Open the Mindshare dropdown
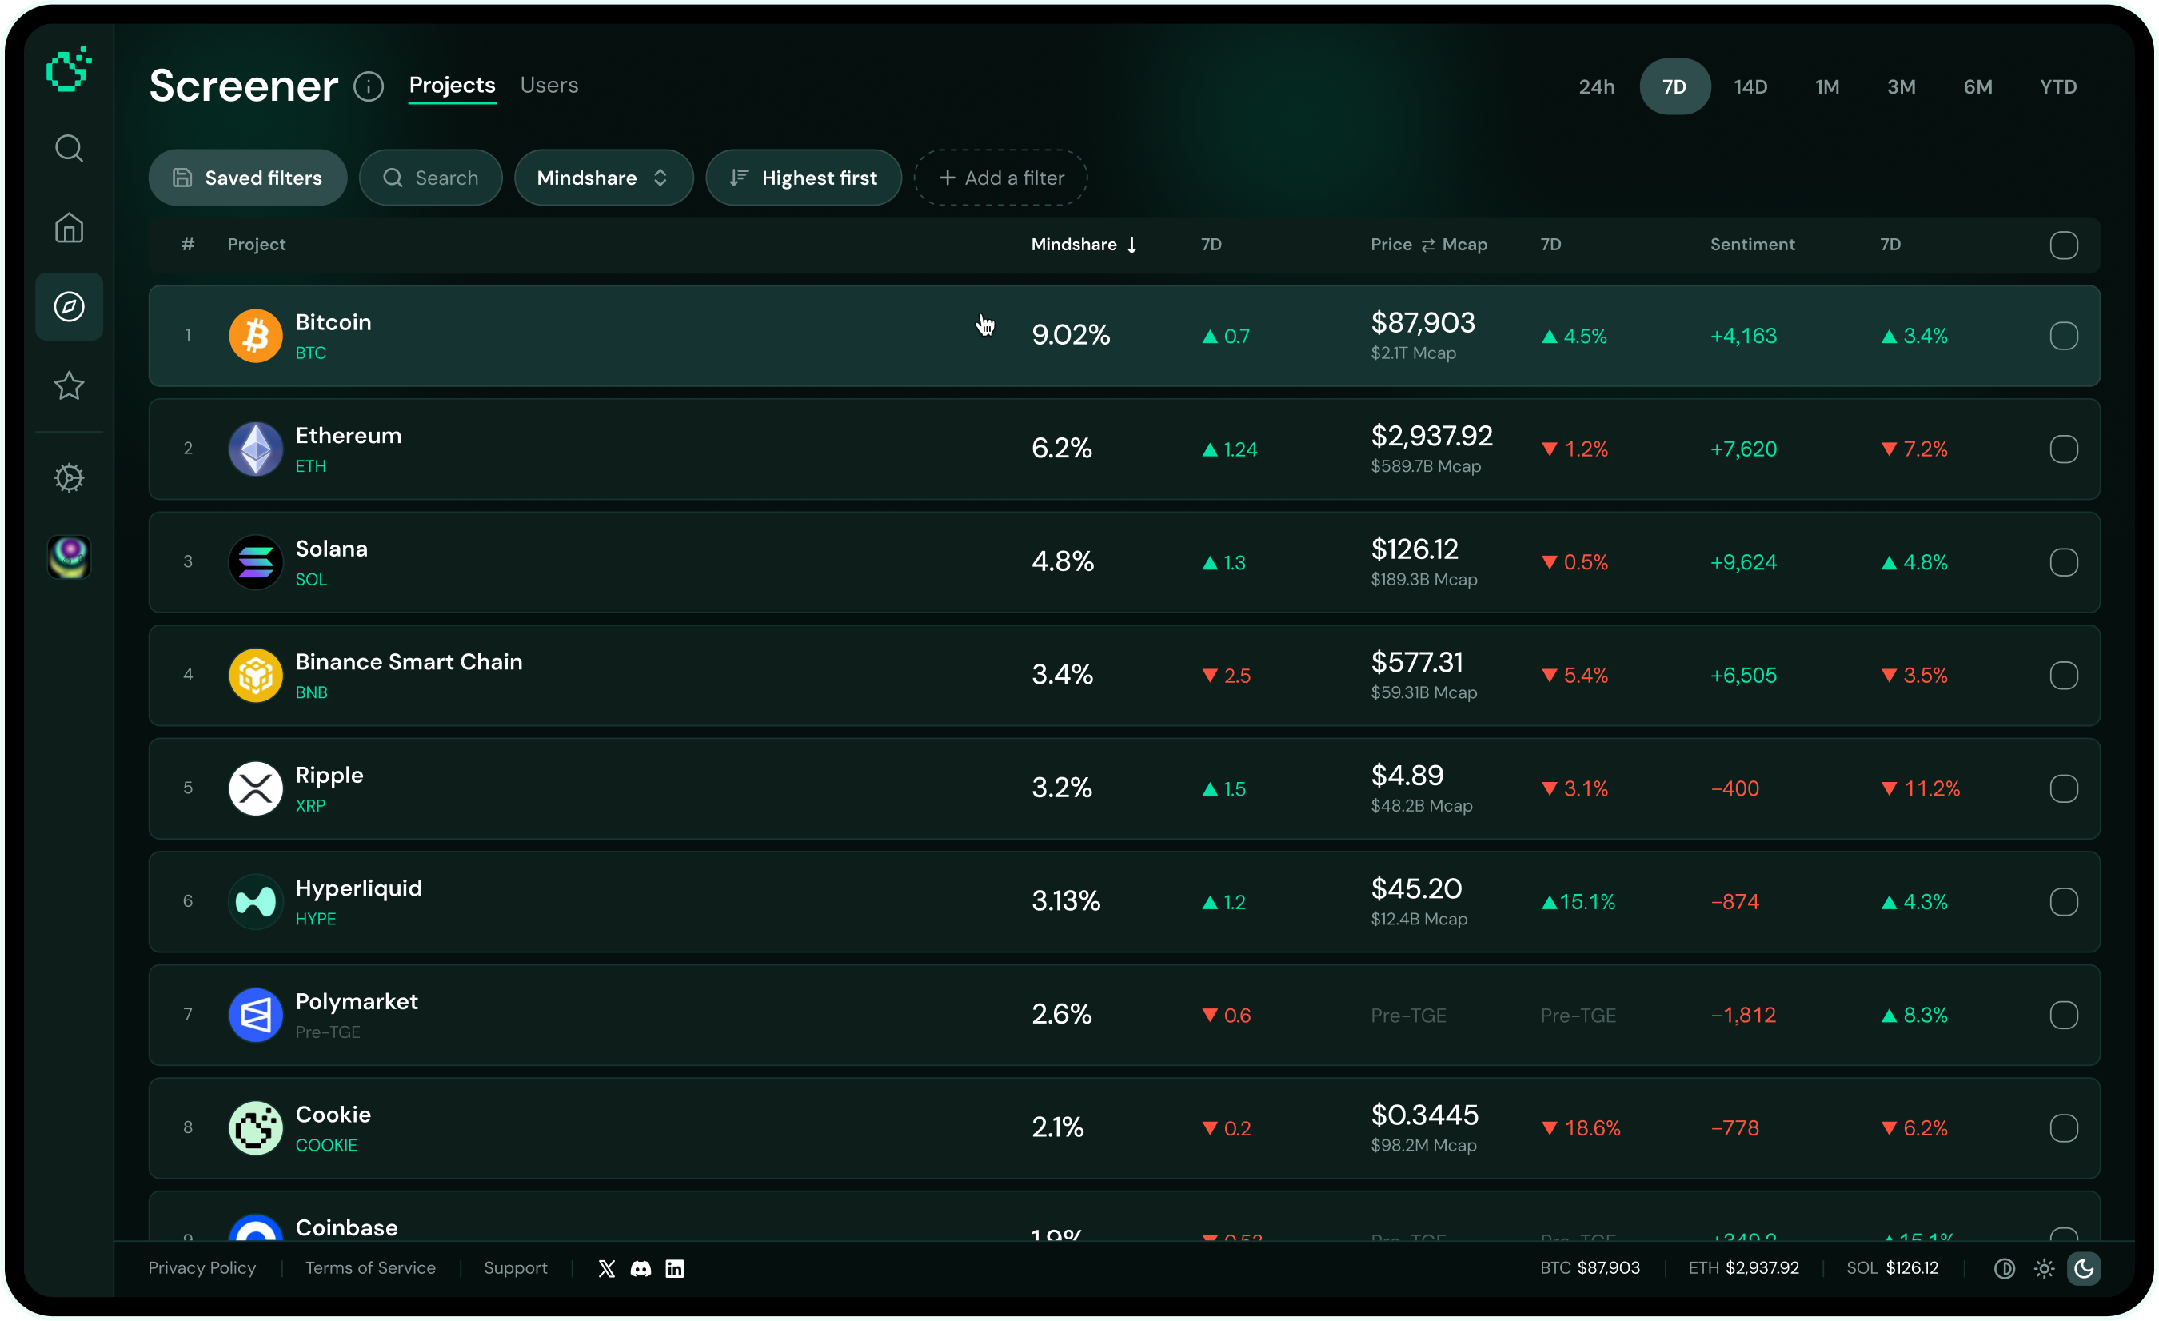Image resolution: width=2159 pixels, height=1321 pixels. 604,178
